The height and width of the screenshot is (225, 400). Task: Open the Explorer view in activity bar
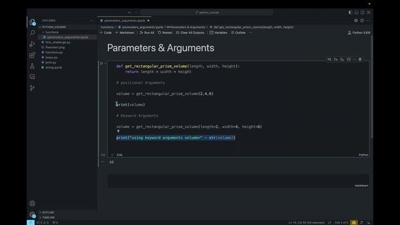pyautogui.click(x=32, y=22)
